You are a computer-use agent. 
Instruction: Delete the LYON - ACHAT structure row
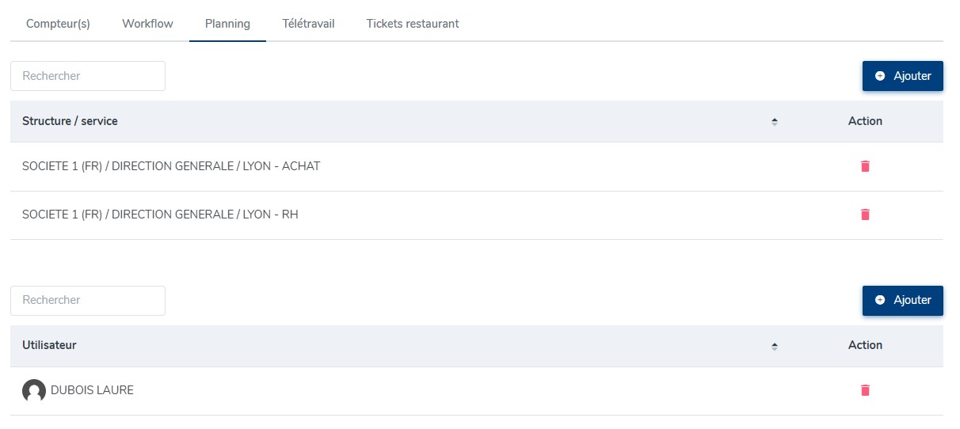click(865, 166)
